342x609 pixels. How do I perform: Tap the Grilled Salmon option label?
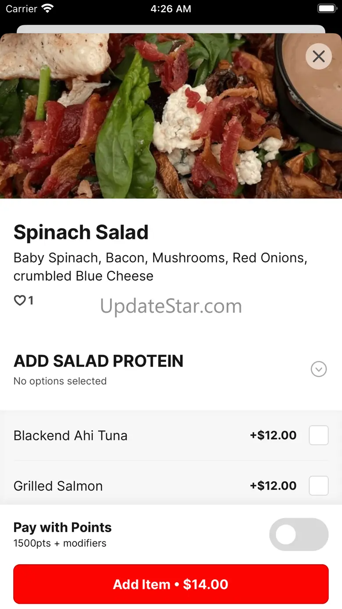(58, 486)
